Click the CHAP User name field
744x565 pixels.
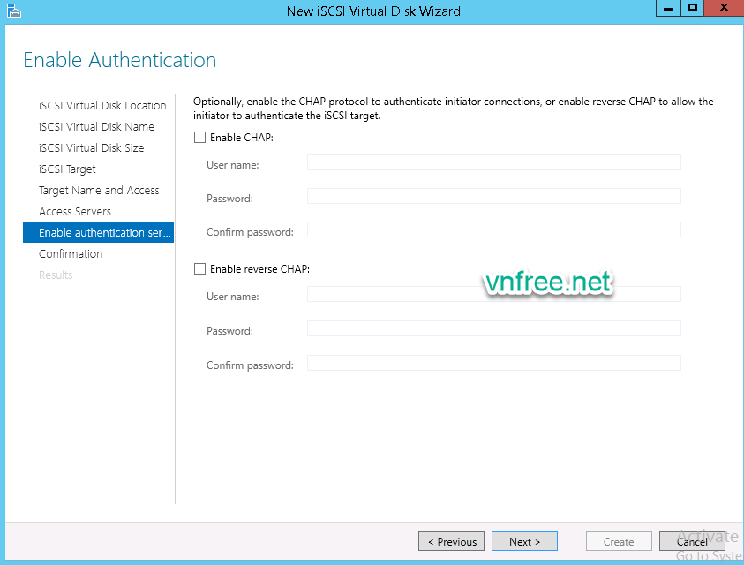(493, 162)
